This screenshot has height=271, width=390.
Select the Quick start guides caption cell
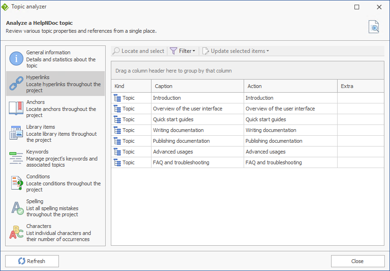[x=197, y=119]
